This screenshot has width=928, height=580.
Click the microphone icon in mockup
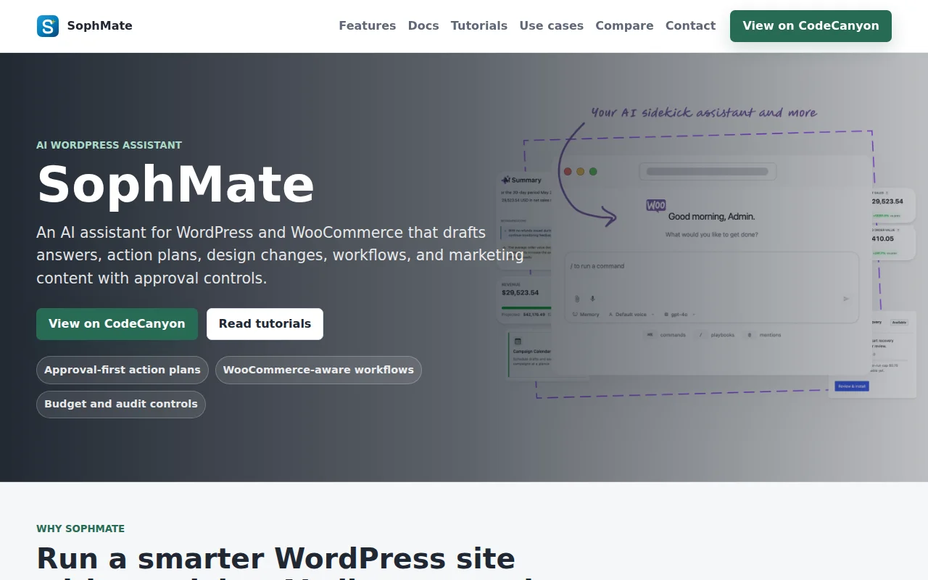tap(592, 299)
